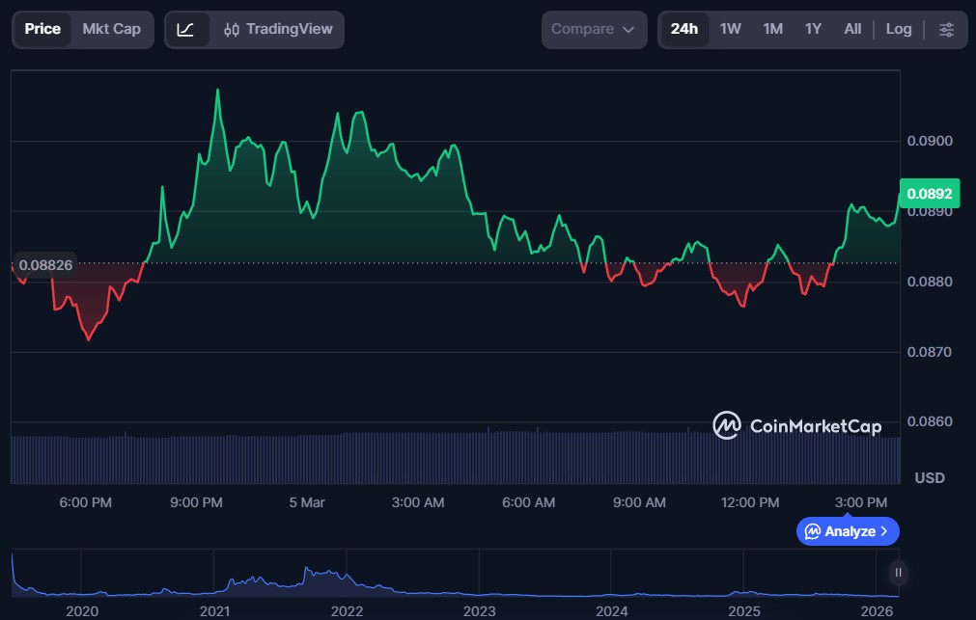Click the CoinMarketCap watermark logo
976x620 pixels.
[796, 425]
